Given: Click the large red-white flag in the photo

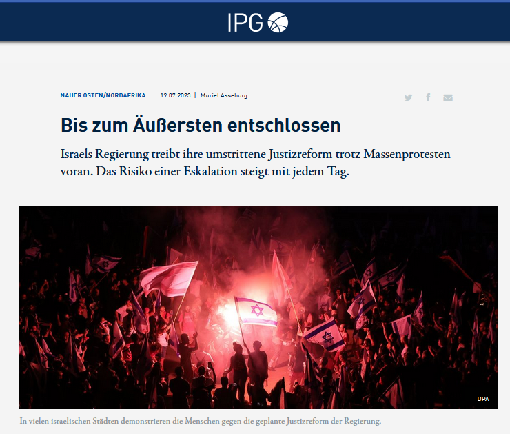Looking at the screenshot, I should point(169,279).
